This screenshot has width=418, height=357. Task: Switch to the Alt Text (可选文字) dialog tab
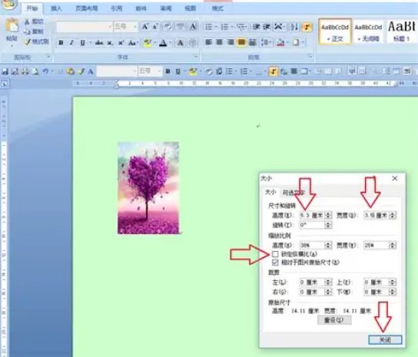[294, 193]
